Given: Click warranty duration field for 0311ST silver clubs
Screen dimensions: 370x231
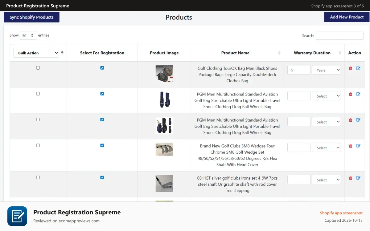Looking at the screenshot, I should pos(299,180).
